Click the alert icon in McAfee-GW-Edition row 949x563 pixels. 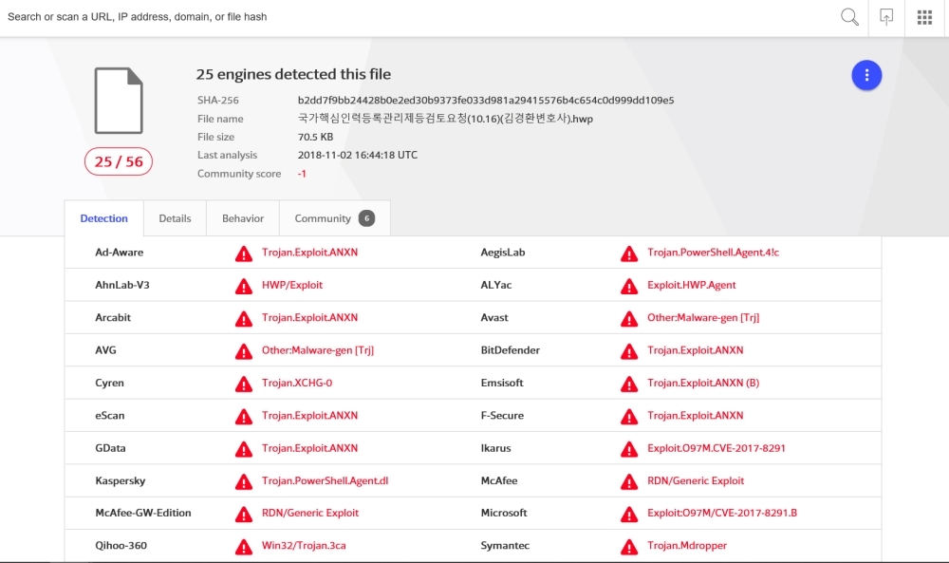pos(244,514)
